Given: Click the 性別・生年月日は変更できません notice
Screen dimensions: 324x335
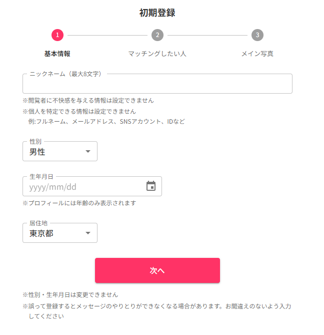Looking at the screenshot, I should (x=70, y=295).
